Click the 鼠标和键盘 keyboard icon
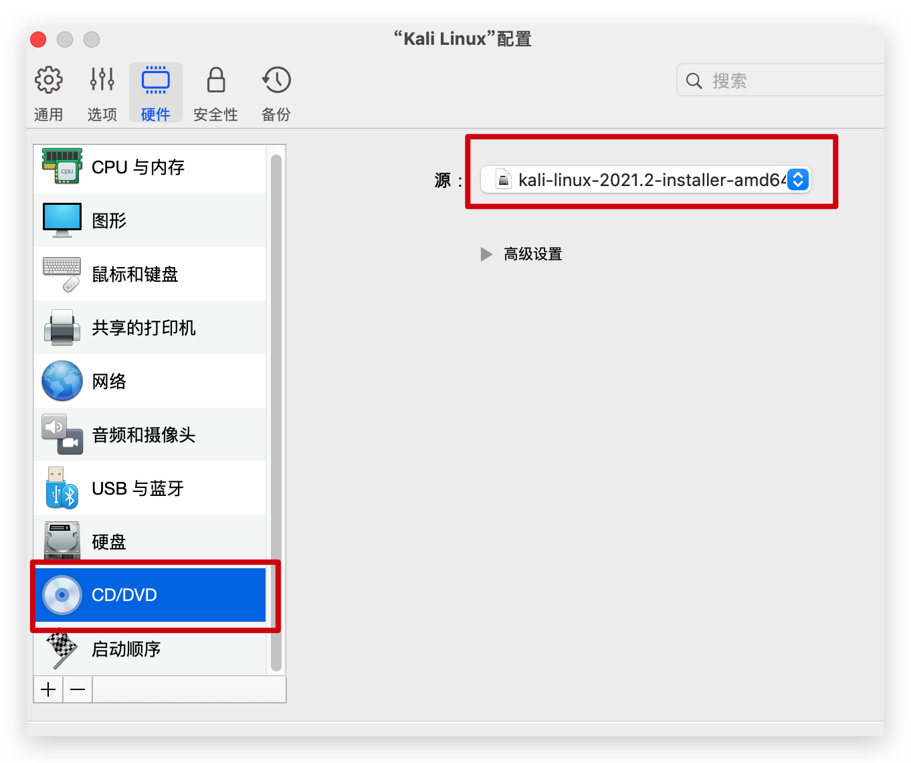 coord(62,274)
